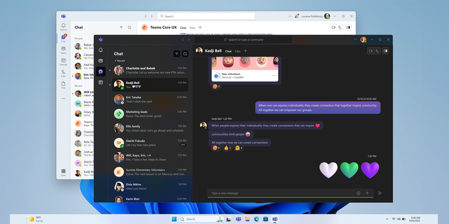The height and width of the screenshot is (224, 449).
Task: Open more apps ellipsis in light window
Action: pos(63,98)
